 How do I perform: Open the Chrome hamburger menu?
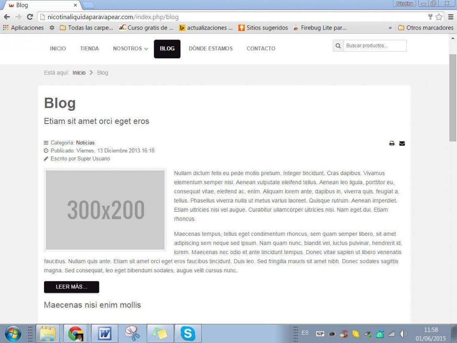click(x=451, y=17)
